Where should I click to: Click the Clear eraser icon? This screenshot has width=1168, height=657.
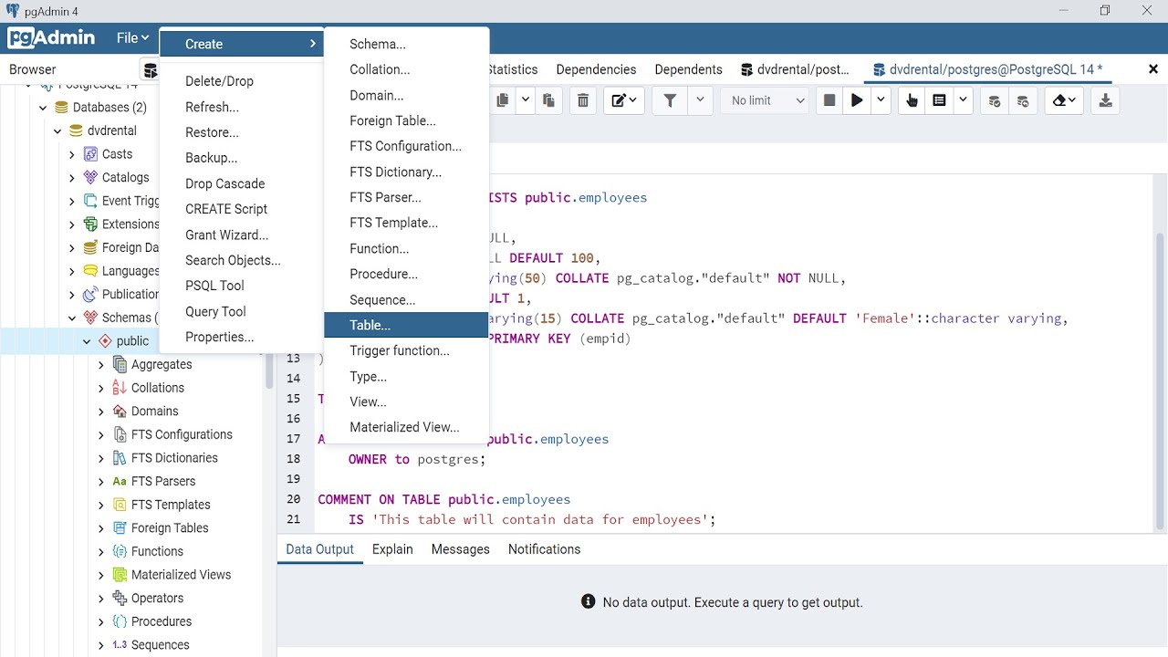[1064, 100]
